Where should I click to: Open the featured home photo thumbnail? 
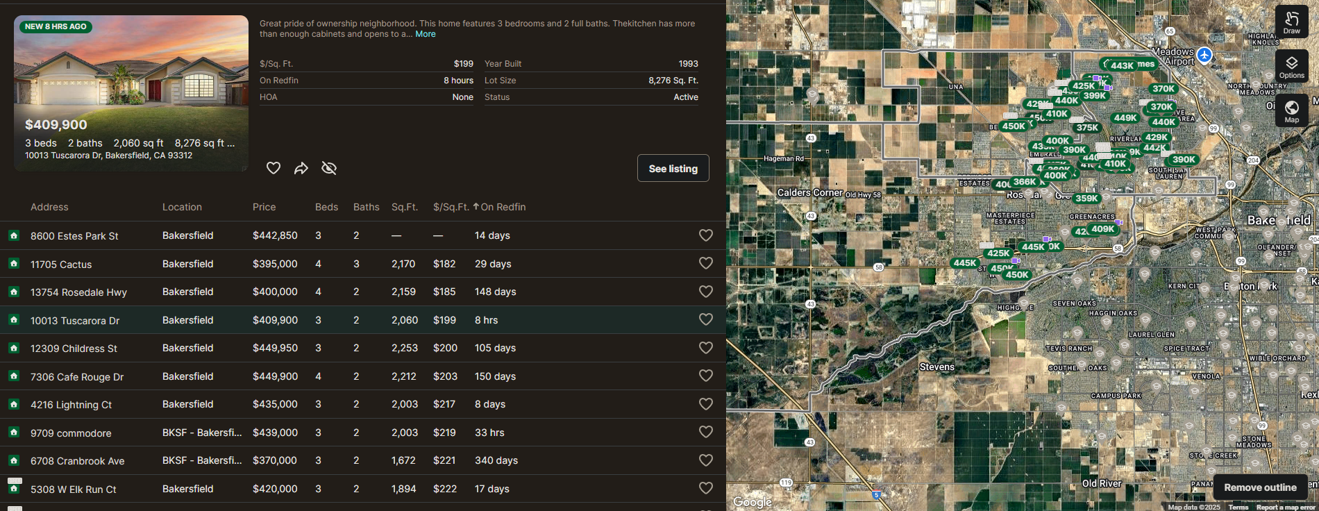[131, 93]
